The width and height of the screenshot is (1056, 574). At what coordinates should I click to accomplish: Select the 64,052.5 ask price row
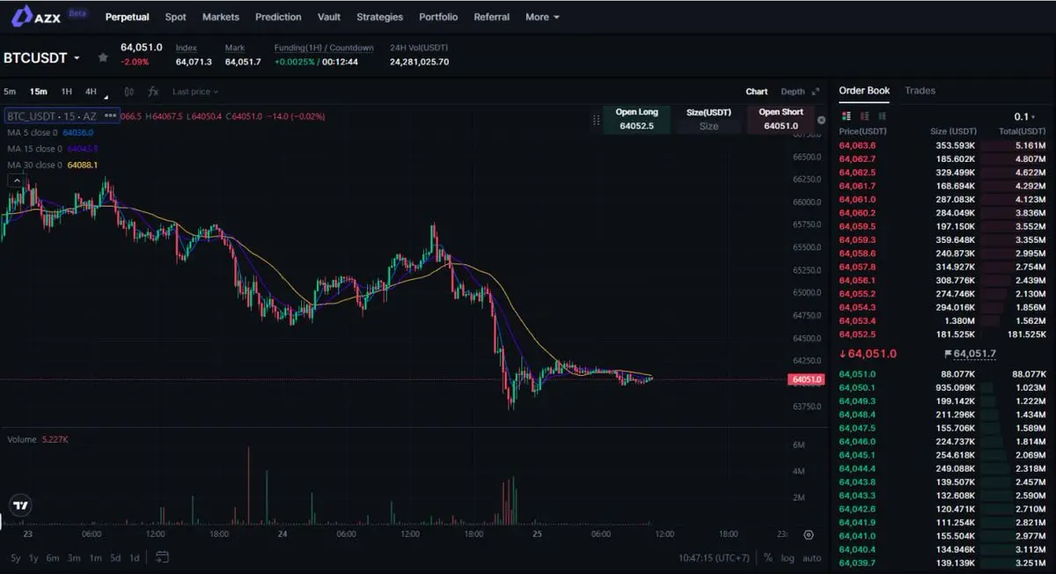pyautogui.click(x=942, y=335)
